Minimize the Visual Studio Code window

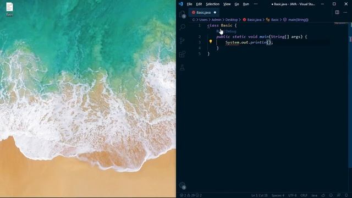(323, 4)
